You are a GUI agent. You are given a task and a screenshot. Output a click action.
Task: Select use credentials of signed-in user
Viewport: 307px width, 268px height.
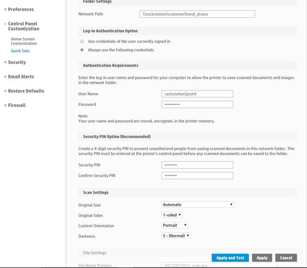click(x=82, y=41)
